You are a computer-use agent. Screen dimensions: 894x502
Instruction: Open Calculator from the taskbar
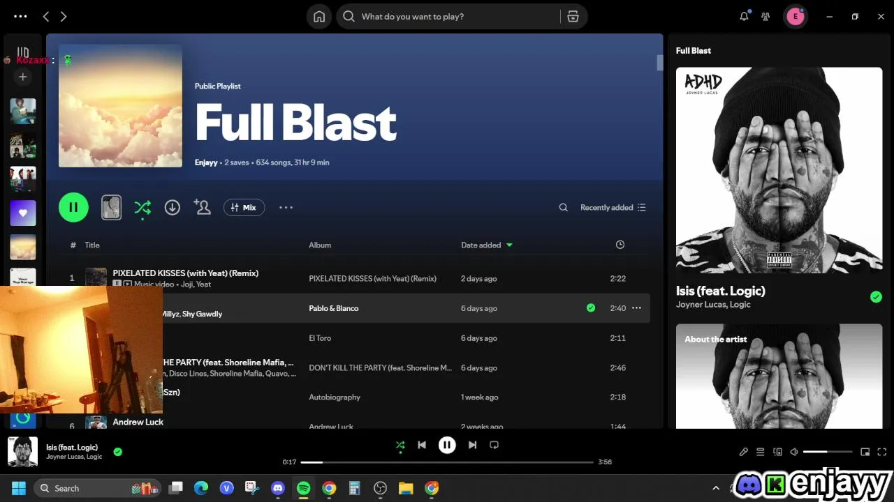coord(354,488)
